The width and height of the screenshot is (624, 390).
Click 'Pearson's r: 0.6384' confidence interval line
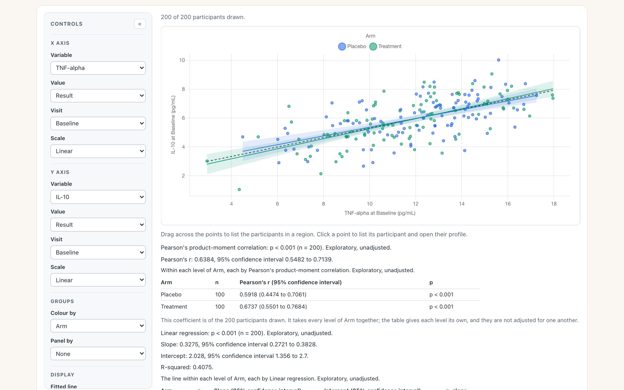point(247,259)
